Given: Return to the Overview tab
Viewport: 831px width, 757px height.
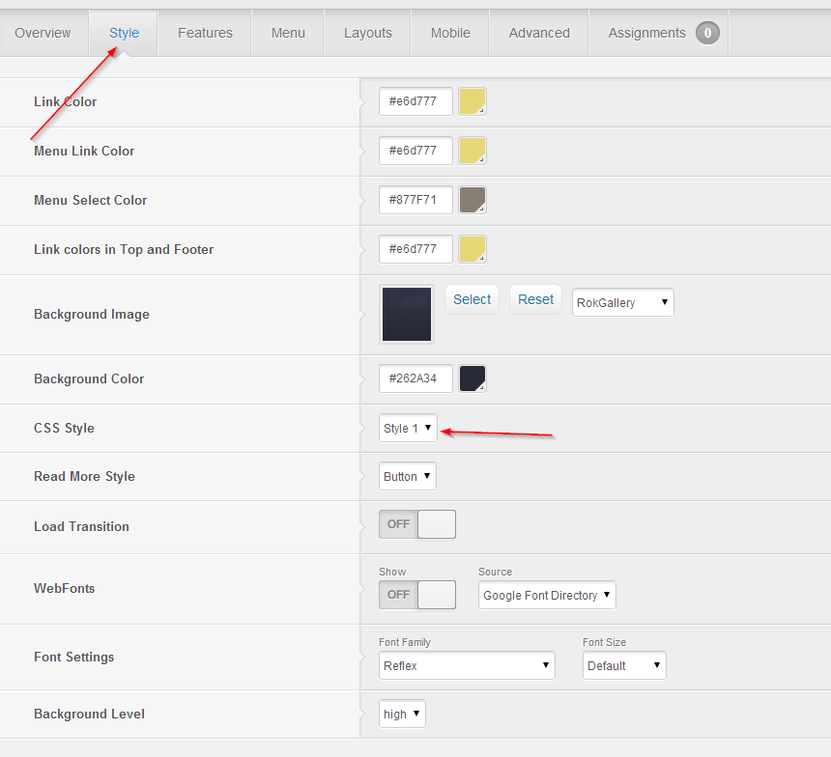Looking at the screenshot, I should [x=43, y=32].
